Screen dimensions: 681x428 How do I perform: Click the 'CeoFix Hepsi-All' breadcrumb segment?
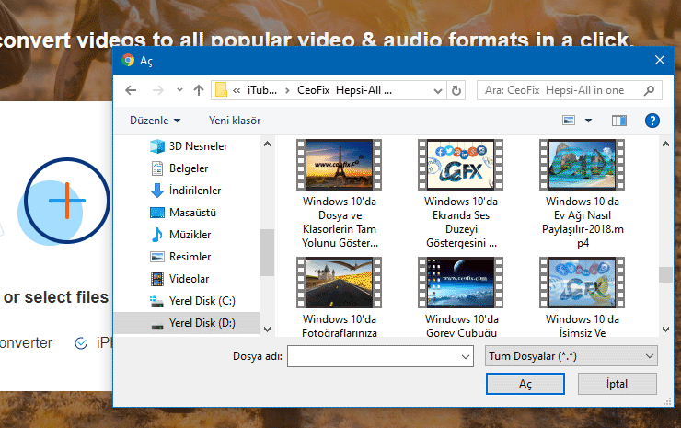point(344,90)
